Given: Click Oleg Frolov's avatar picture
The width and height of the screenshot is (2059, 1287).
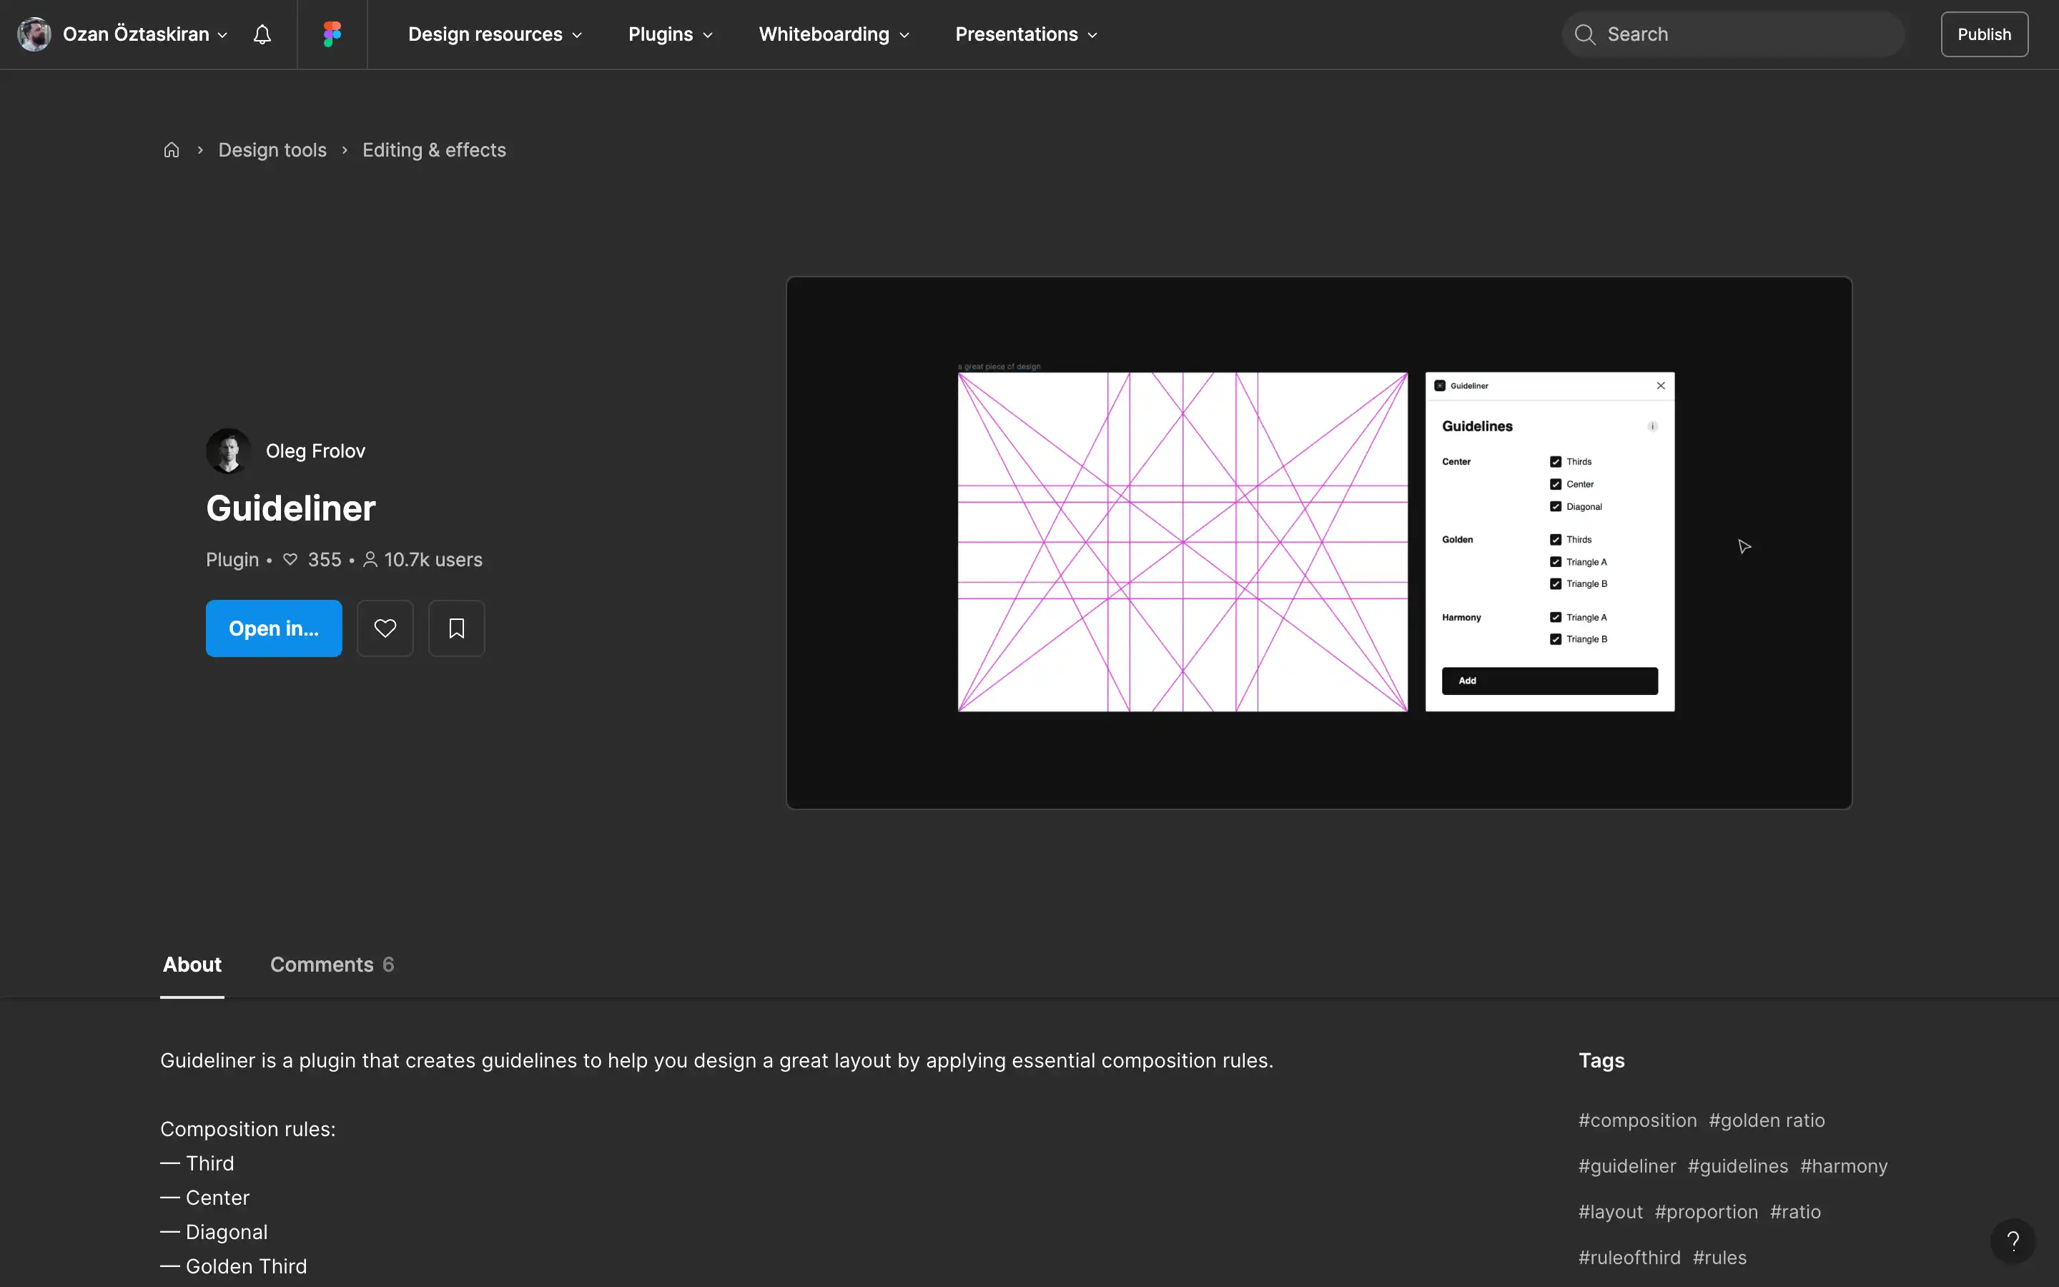Looking at the screenshot, I should 228,450.
